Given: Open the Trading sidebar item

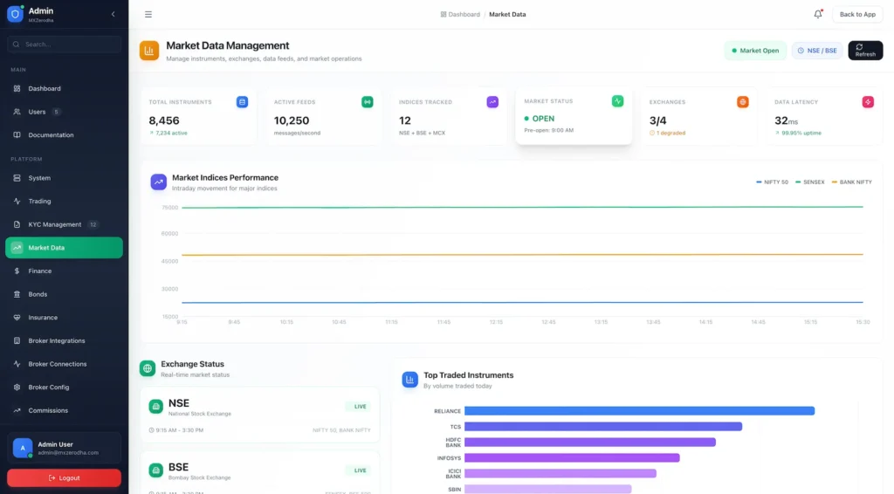Looking at the screenshot, I should pos(64,201).
